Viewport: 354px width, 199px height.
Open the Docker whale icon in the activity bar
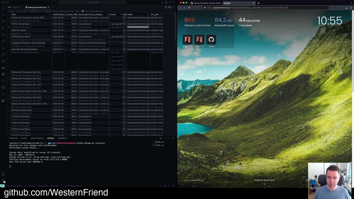pyautogui.click(x=3, y=68)
